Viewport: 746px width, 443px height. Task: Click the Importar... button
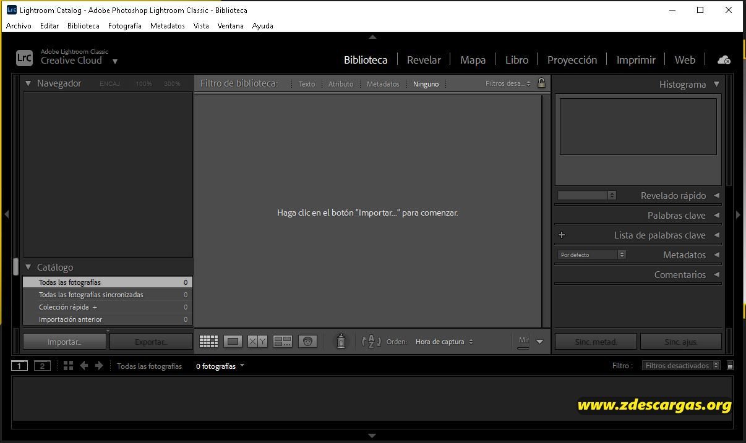(x=64, y=342)
